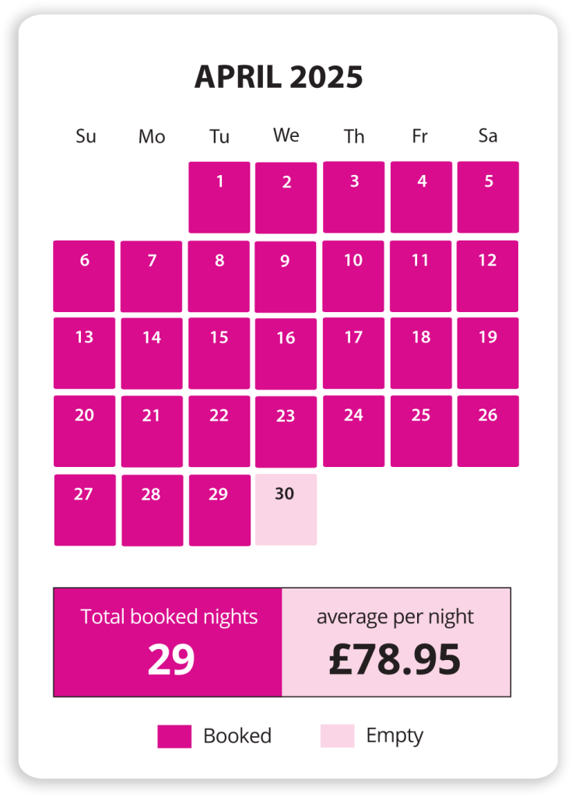
Task: Click the Empty legend color swatch
Action: click(x=337, y=736)
